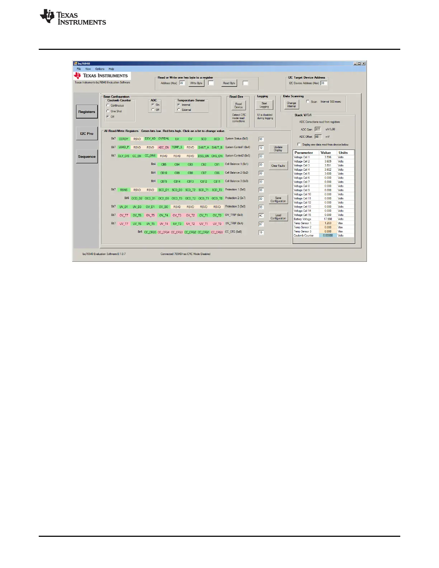Click status text Connected 769X0 has CRC Mode Disabled
Image resolution: width=439 pixels, height=568 pixels.
(x=185, y=254)
